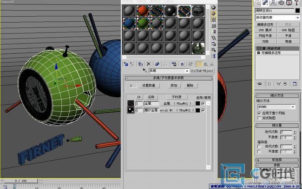
Task: Enable render value 迭代次数 checkbox
Action: 259,146
